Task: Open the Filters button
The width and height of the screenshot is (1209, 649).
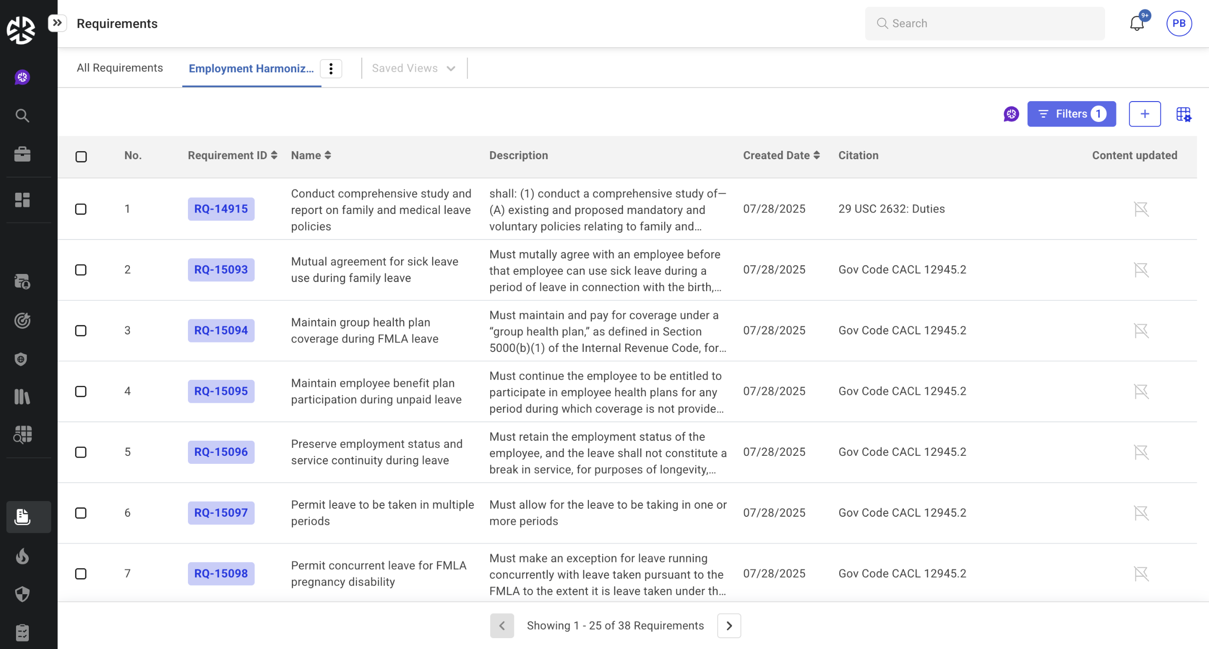Action: 1071,114
